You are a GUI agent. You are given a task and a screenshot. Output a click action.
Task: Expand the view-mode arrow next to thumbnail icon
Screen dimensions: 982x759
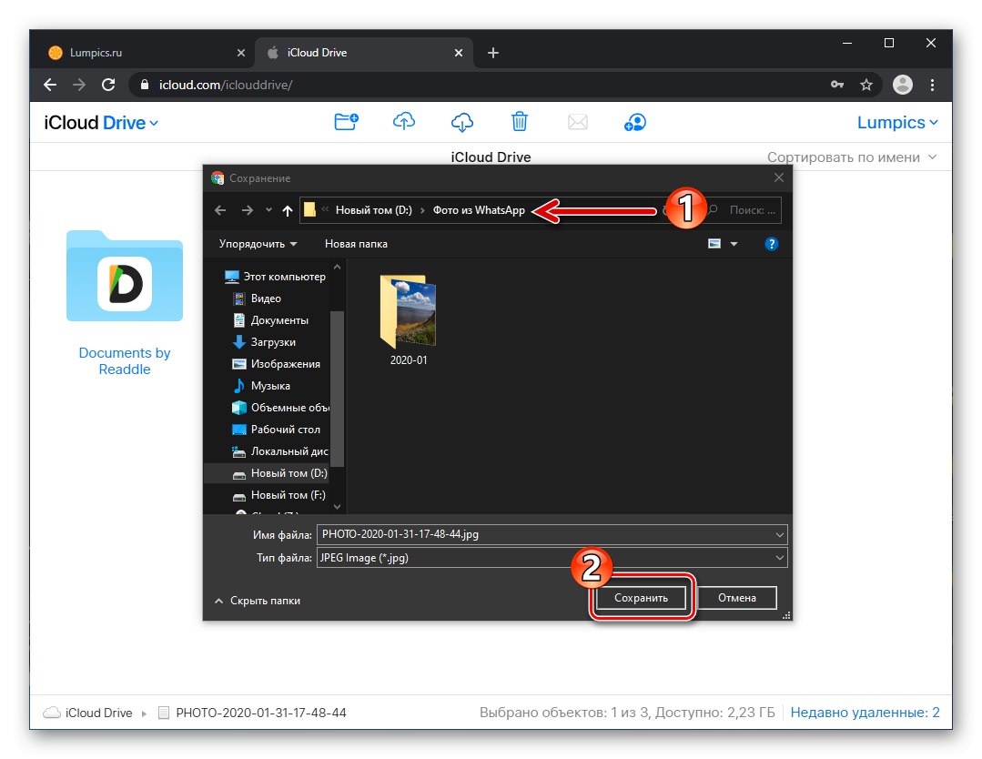pos(734,243)
